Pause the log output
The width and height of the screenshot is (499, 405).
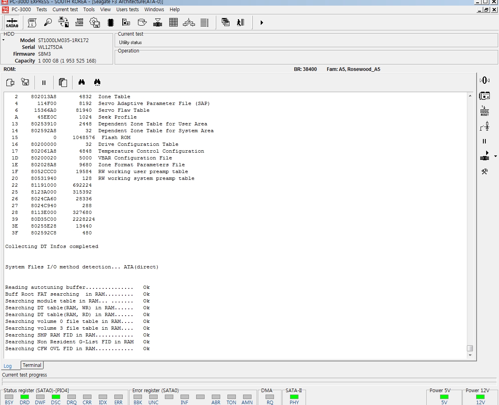click(x=44, y=83)
